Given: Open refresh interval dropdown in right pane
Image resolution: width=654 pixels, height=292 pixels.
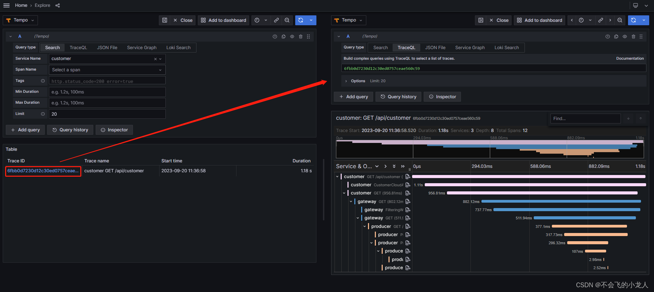Looking at the screenshot, I should pos(644,20).
